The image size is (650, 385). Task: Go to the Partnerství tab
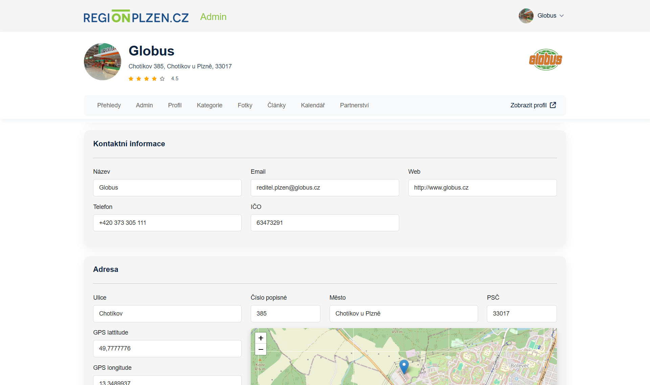[354, 105]
